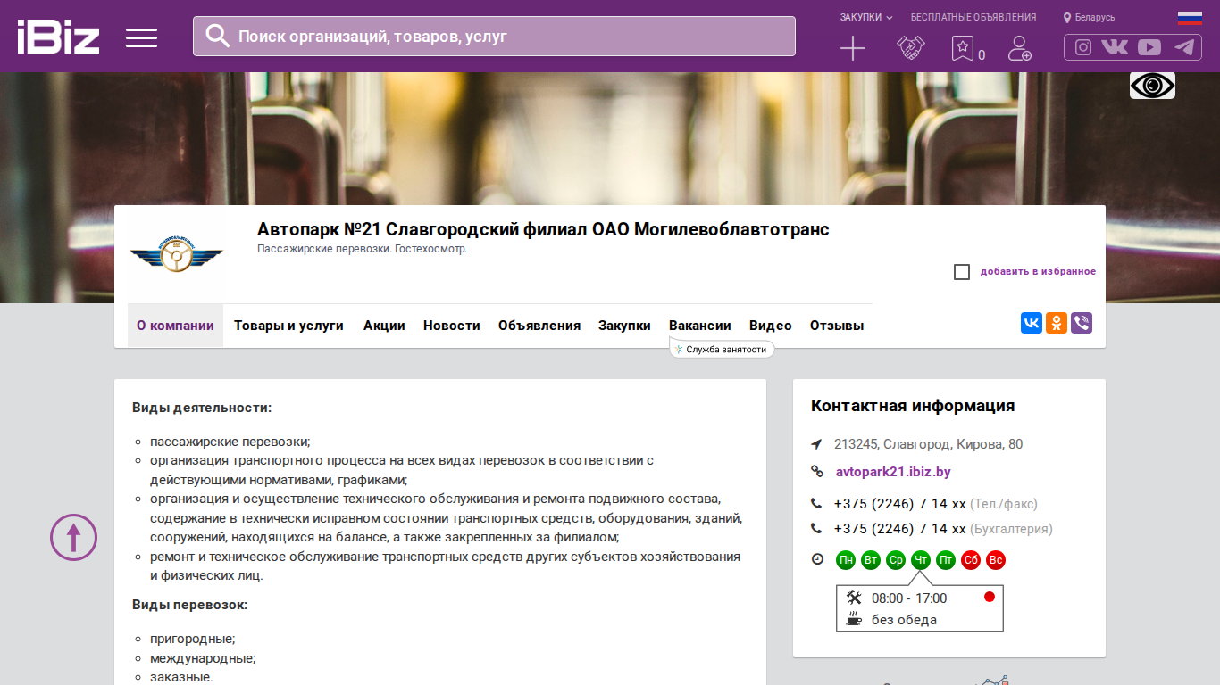The width and height of the screenshot is (1220, 685).
Task: Open the Instagram icon in header
Action: coord(1083,47)
